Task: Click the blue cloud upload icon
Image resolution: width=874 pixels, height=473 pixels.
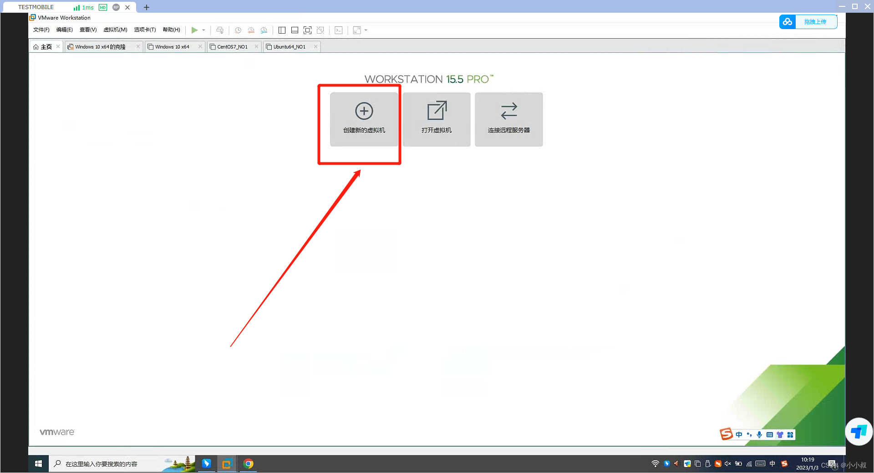Action: click(x=788, y=22)
